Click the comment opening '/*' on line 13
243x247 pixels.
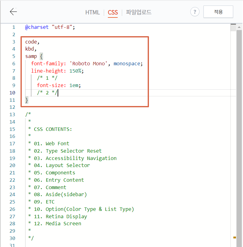(28, 114)
